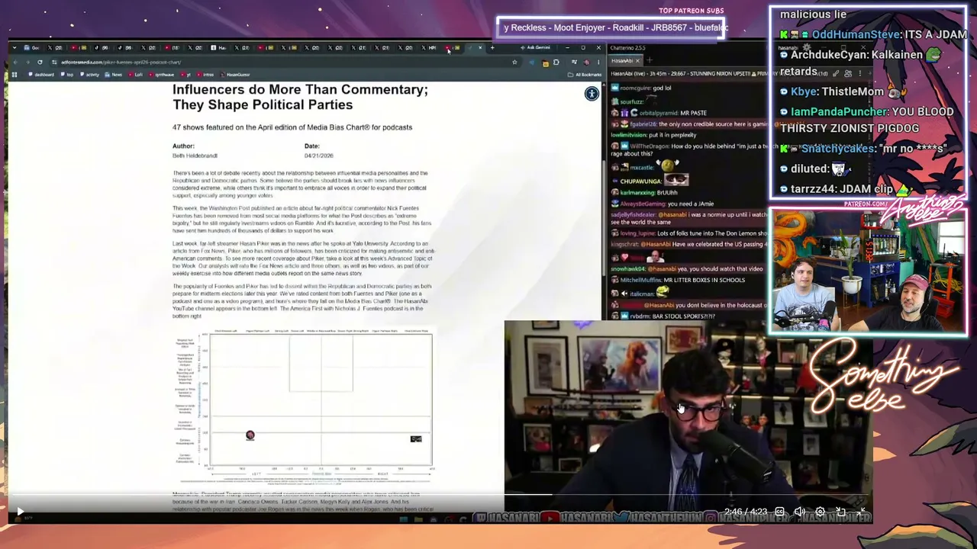Image resolution: width=977 pixels, height=549 pixels.
Task: Open the Chatterino viewer list icon
Action: tap(848, 73)
